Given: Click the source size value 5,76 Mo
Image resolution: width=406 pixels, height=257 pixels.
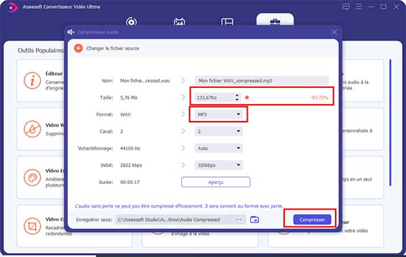Looking at the screenshot, I should point(129,97).
